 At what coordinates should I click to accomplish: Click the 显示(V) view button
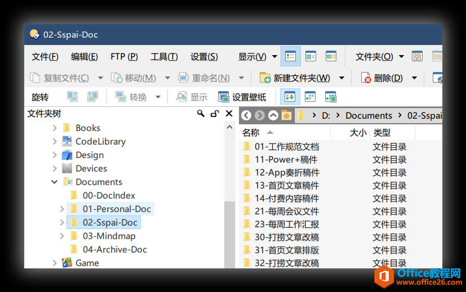pyautogui.click(x=252, y=56)
